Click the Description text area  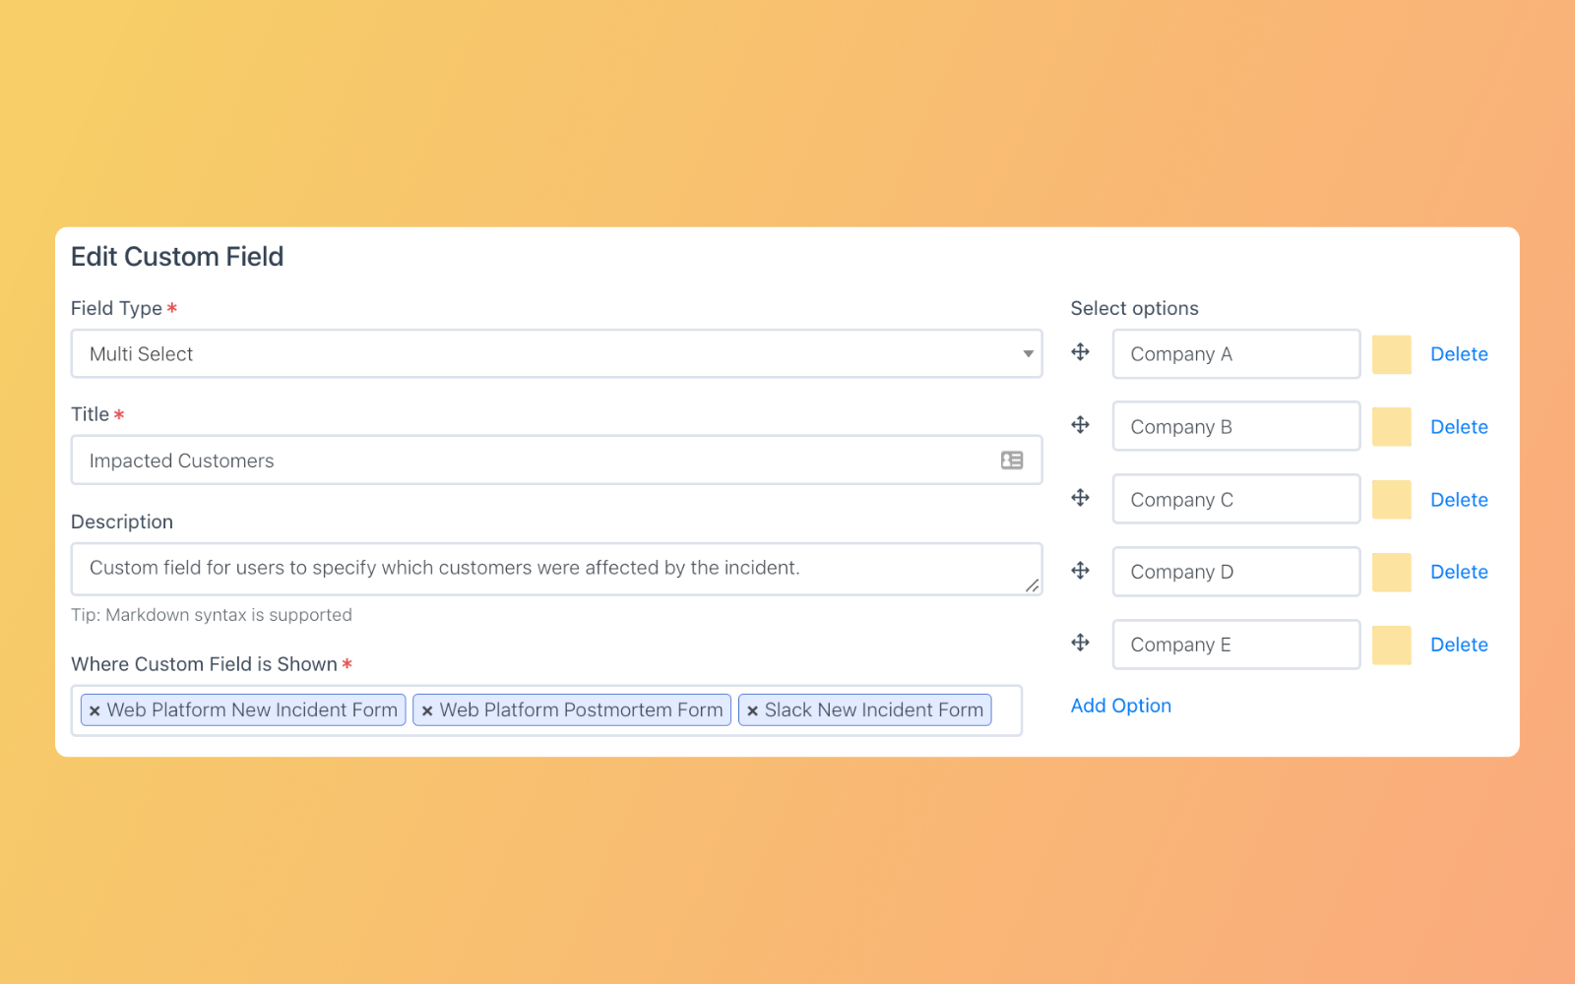click(x=492, y=568)
